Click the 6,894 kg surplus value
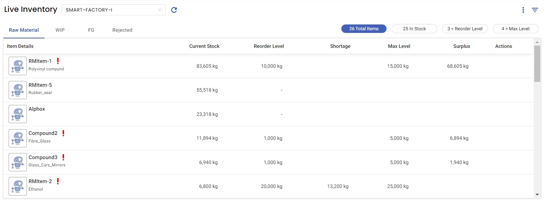Image resolution: width=544 pixels, height=207 pixels. coord(459,138)
